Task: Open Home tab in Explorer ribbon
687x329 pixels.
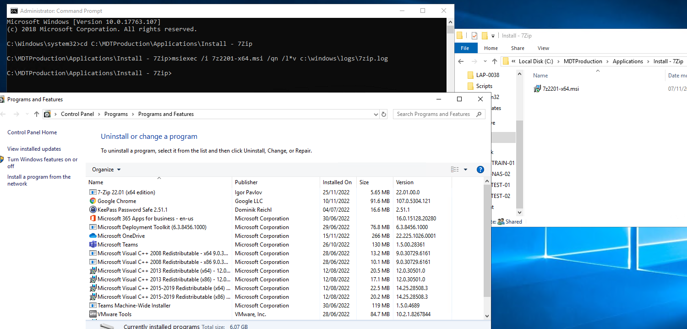Action: click(491, 48)
